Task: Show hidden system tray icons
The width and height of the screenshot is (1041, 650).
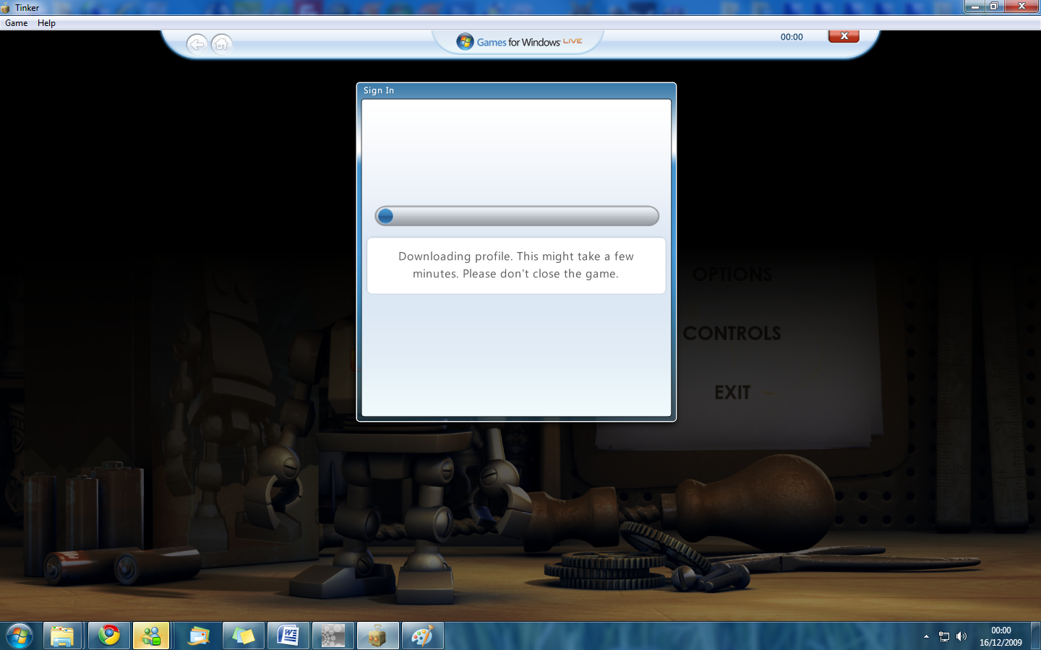Action: pos(926,636)
